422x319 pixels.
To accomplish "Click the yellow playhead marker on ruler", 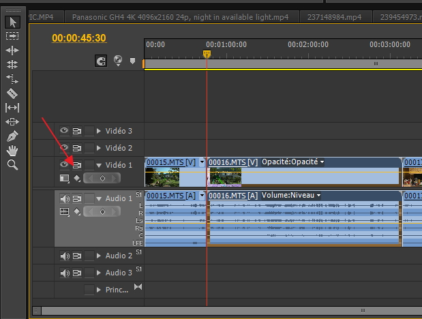I will tap(207, 53).
